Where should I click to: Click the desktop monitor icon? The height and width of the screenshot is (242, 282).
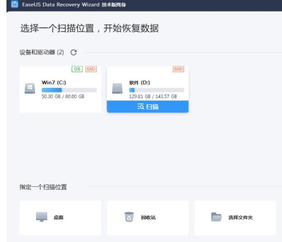(42, 217)
